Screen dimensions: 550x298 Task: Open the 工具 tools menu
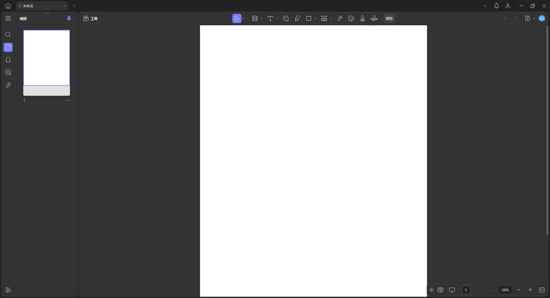(x=90, y=19)
